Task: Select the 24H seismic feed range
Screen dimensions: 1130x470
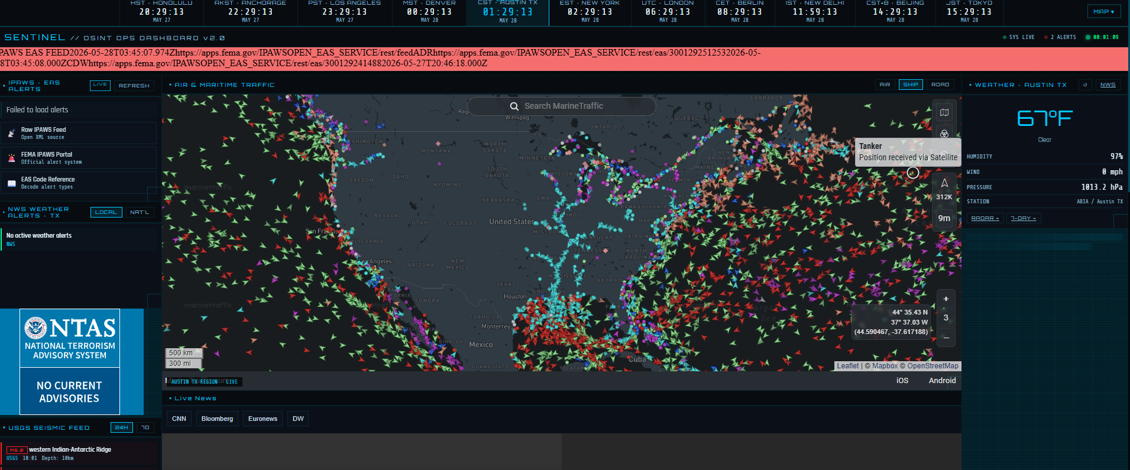Action: point(122,427)
